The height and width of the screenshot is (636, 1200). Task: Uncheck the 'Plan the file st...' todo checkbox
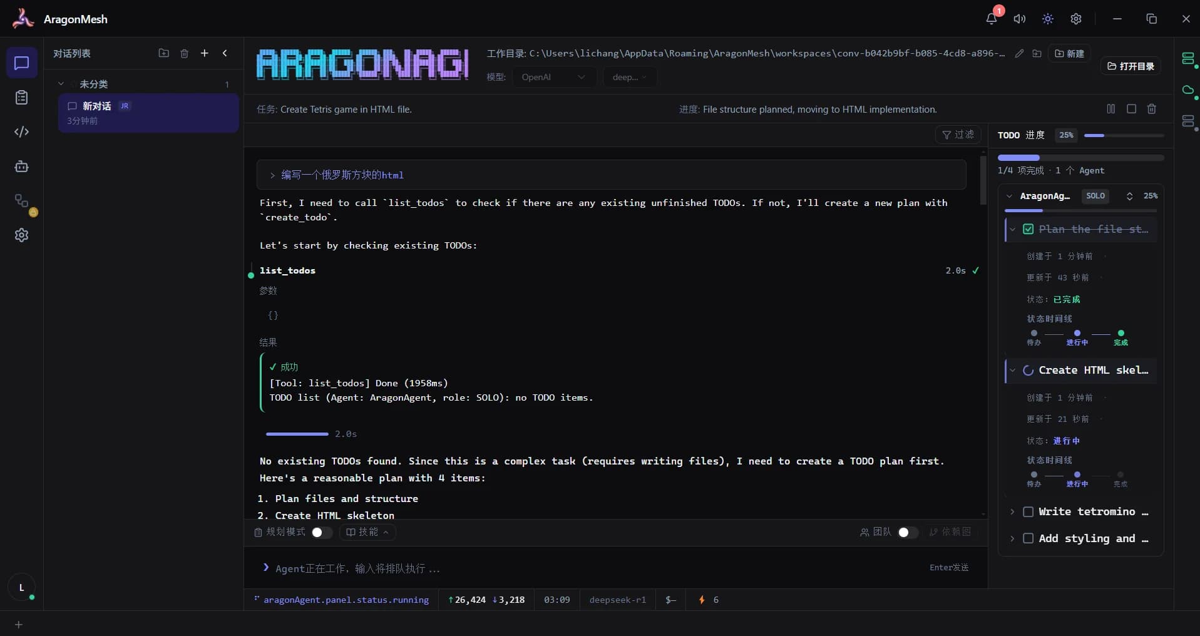click(x=1028, y=229)
